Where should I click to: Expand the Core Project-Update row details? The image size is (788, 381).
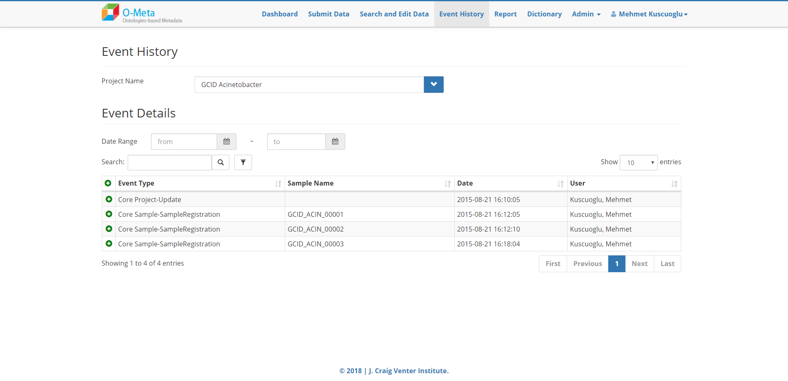109,199
